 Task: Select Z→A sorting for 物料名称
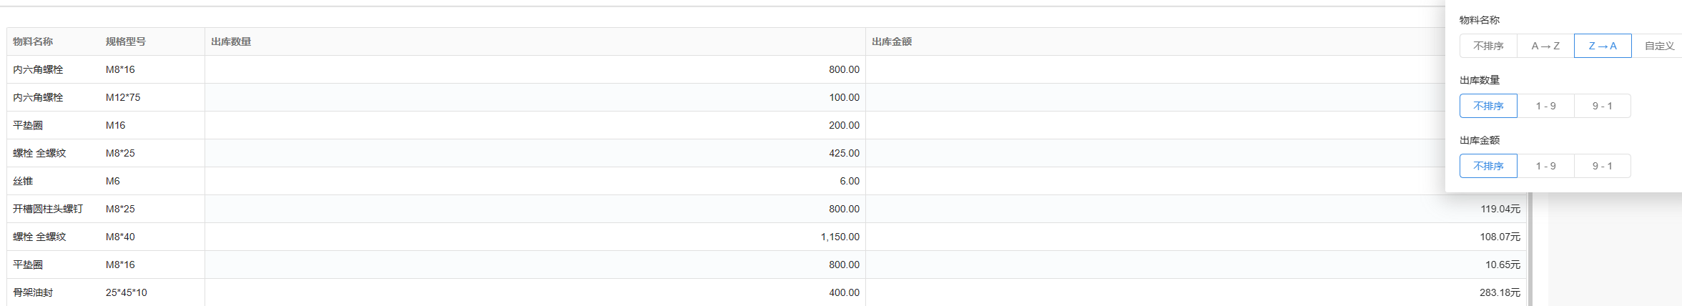pyautogui.click(x=1603, y=46)
